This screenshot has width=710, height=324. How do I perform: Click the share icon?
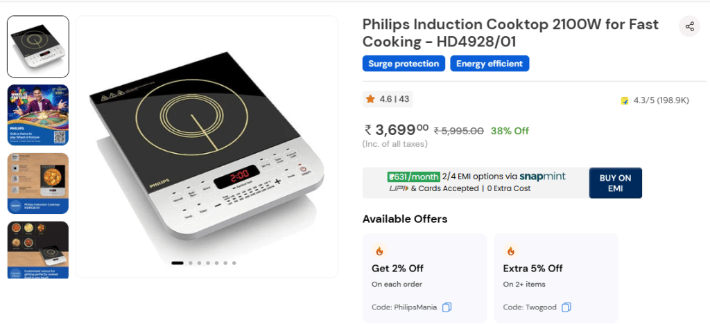pyautogui.click(x=689, y=27)
